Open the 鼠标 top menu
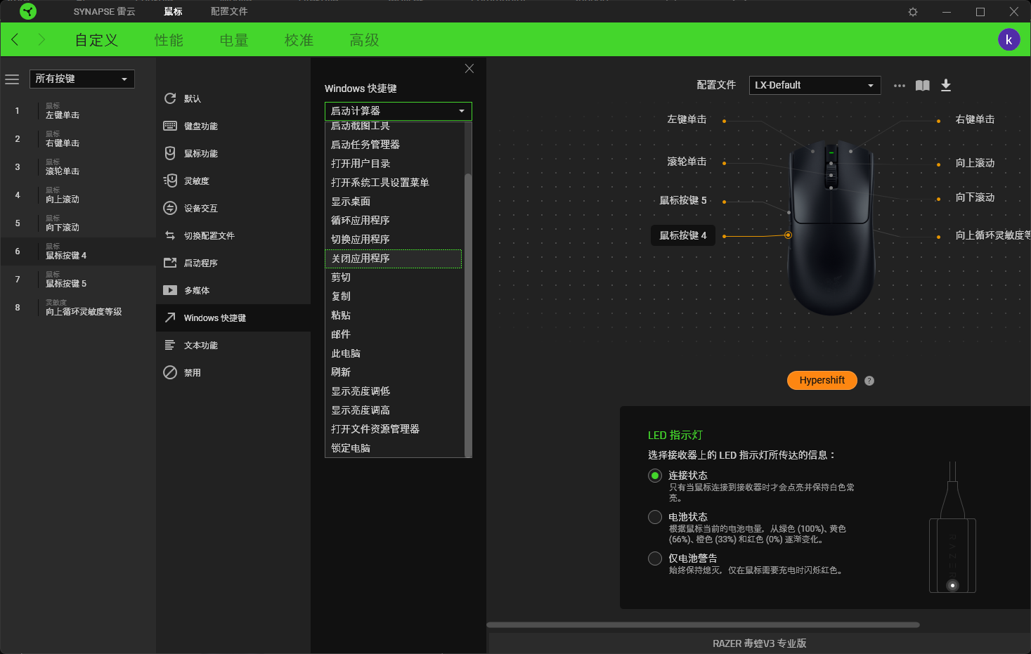The image size is (1031, 654). [173, 11]
